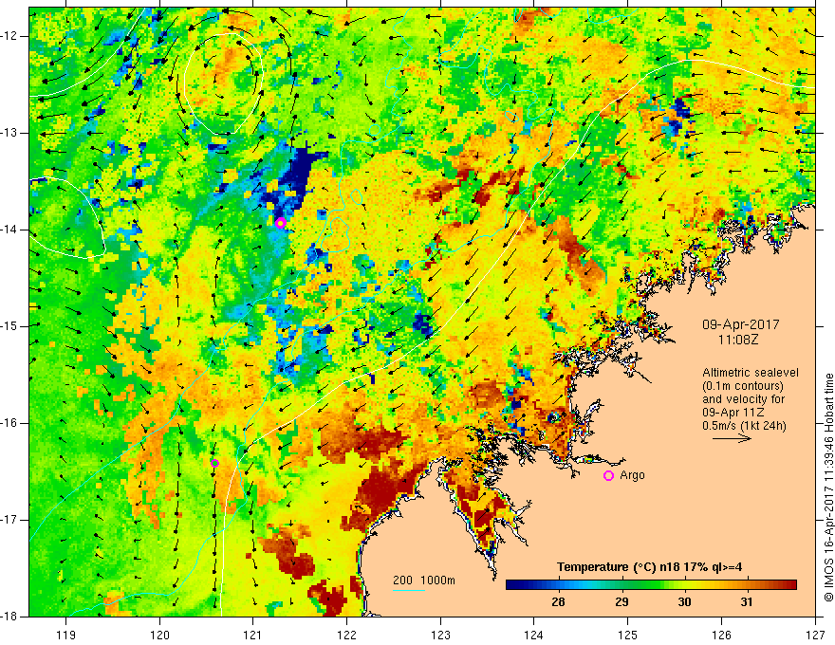835x645 pixels.
Task: Click the temperature colorbar title text
Action: click(x=649, y=567)
